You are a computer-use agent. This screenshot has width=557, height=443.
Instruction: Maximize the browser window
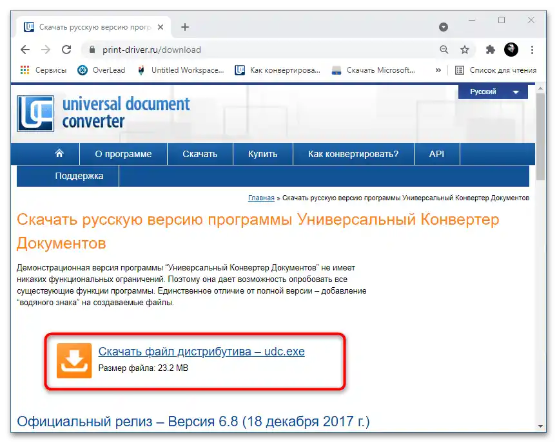pyautogui.click(x=502, y=20)
